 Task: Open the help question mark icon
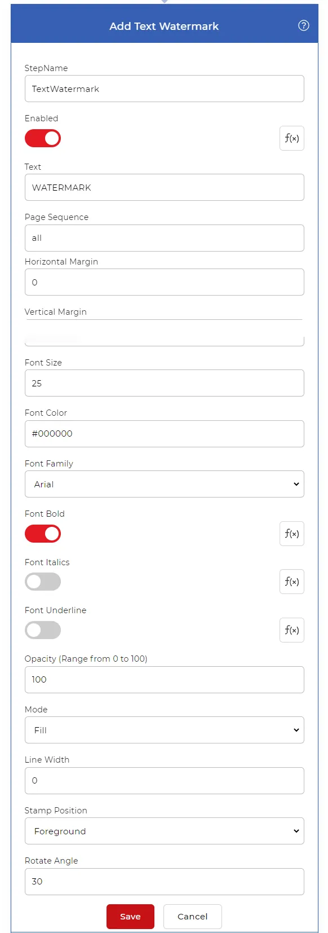(x=304, y=25)
